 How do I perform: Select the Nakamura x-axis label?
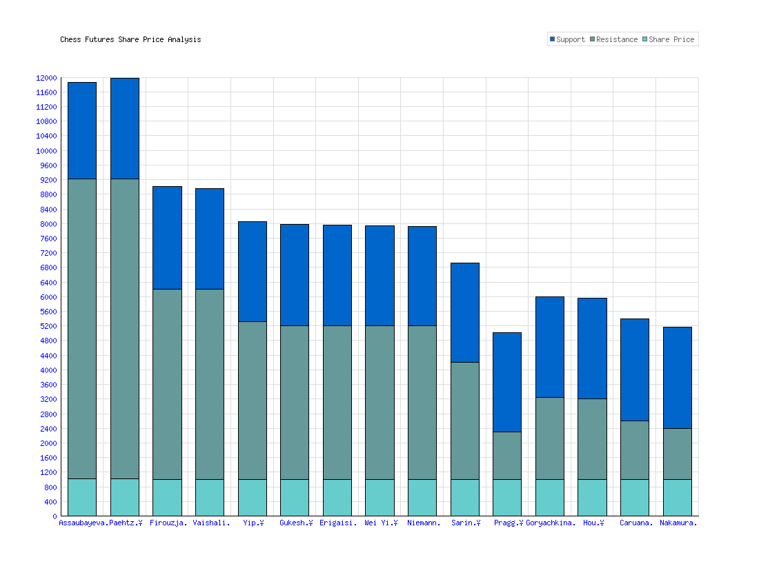tap(678, 523)
